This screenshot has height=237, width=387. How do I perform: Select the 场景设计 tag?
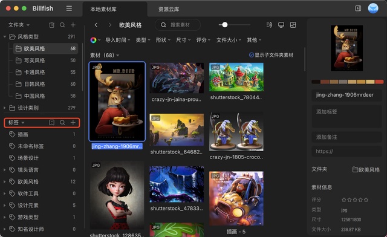coord(42,158)
